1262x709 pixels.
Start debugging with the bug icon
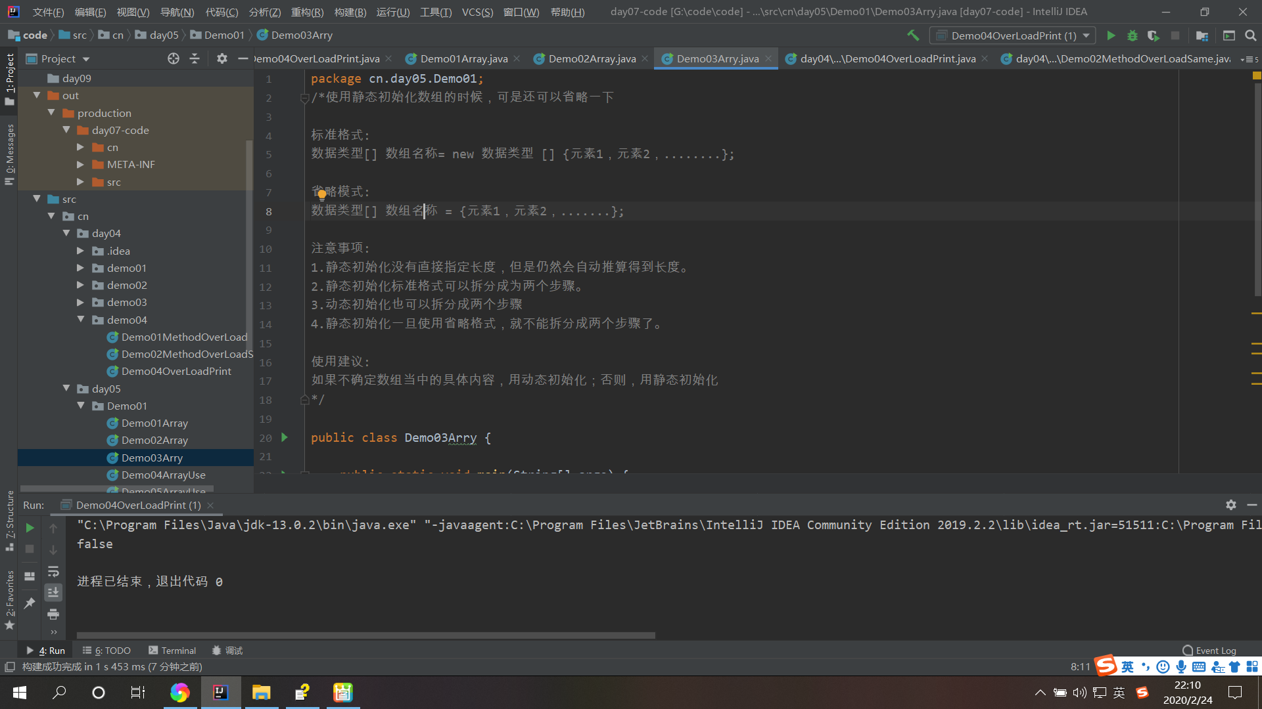1132,35
